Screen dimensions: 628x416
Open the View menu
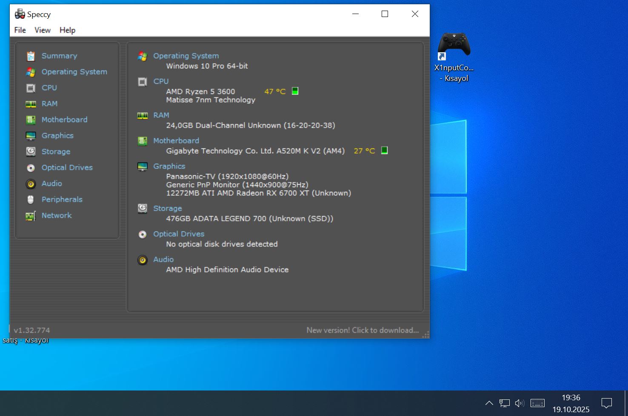coord(43,30)
